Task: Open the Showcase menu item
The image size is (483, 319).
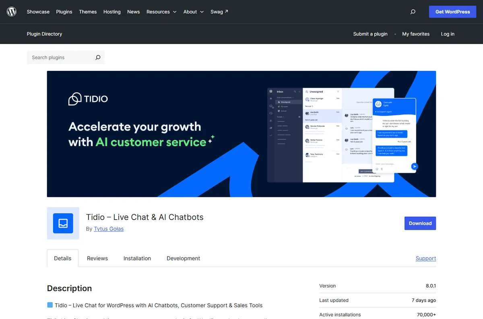Action: click(x=38, y=12)
